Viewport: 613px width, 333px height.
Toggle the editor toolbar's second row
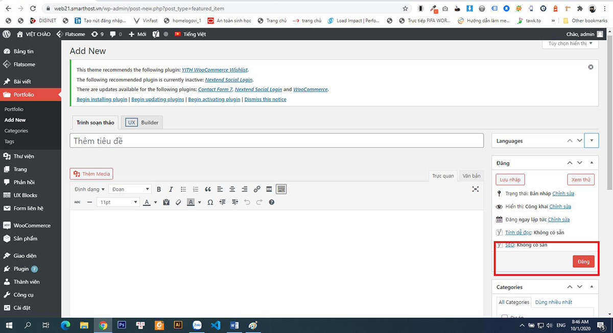(281, 189)
